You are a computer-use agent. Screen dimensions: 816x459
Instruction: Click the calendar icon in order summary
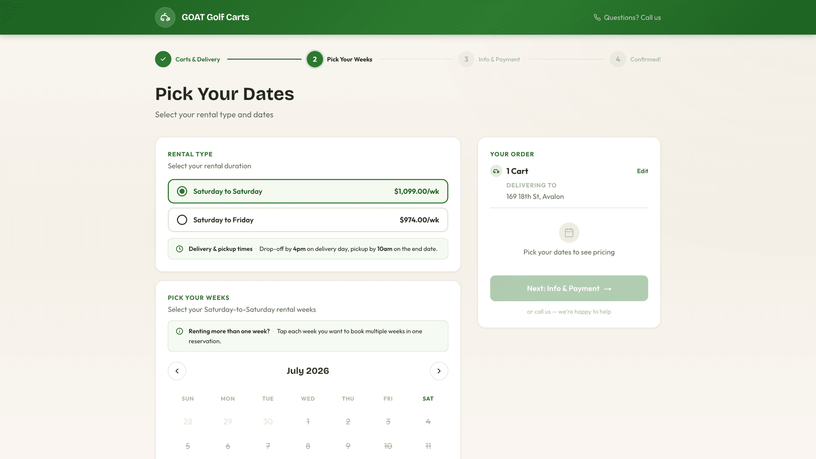pyautogui.click(x=569, y=233)
